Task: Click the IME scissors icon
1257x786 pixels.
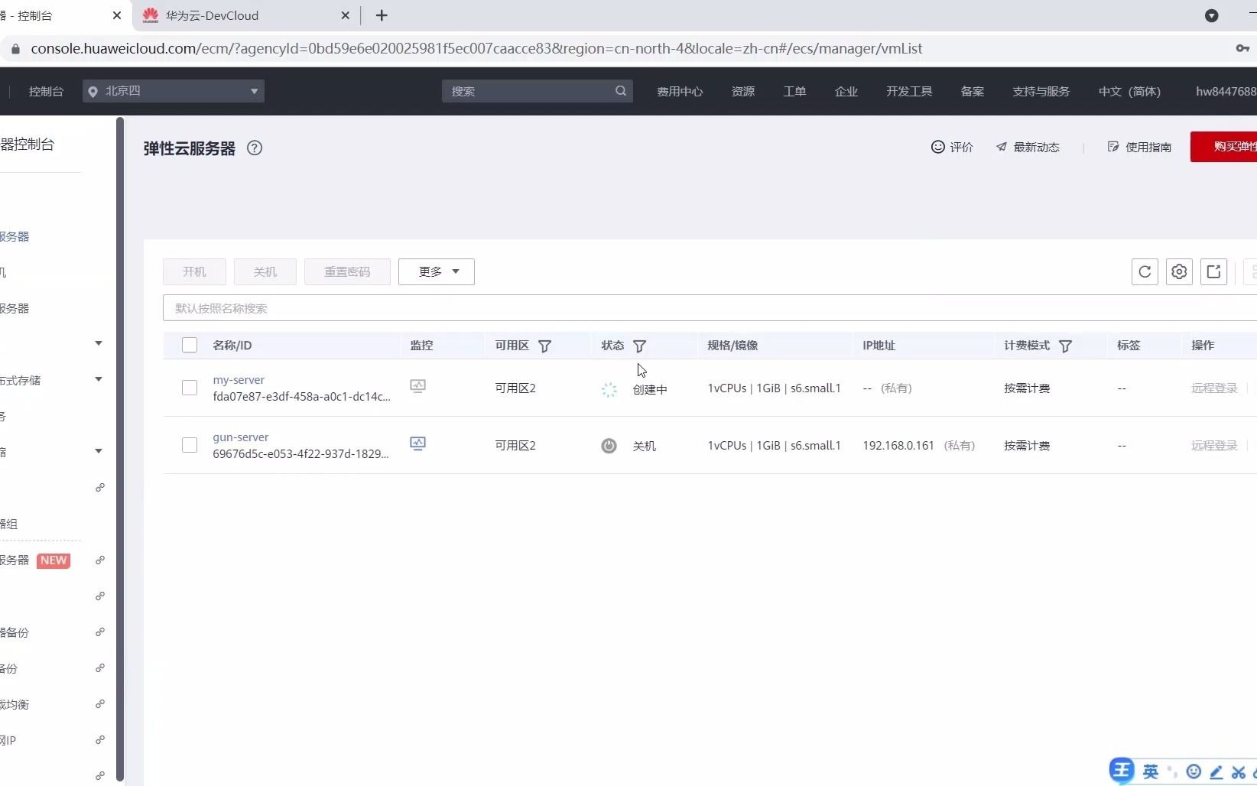Action: pos(1239,772)
